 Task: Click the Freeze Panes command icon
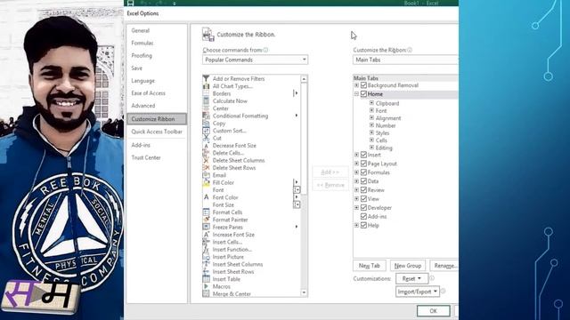point(206,227)
